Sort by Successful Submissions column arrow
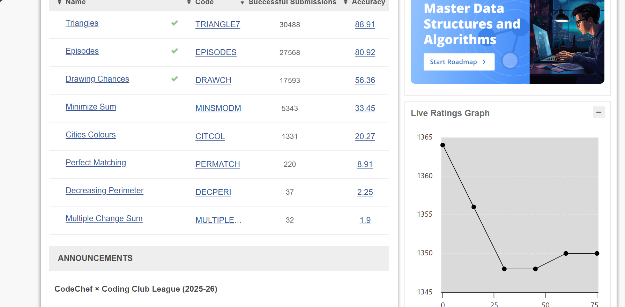625x307 pixels. tap(242, 2)
